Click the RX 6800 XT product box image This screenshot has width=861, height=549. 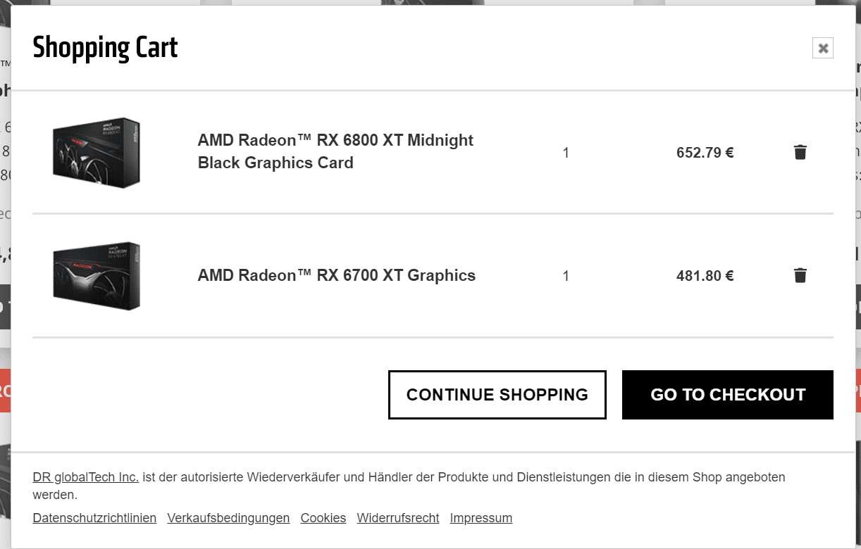coord(97,152)
